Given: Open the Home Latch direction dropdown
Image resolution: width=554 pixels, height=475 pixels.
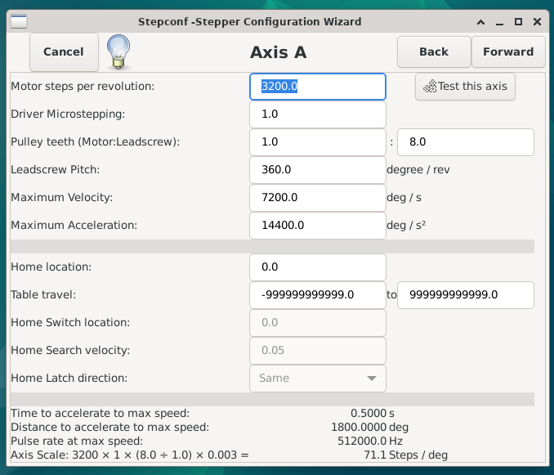Looking at the screenshot, I should tap(318, 379).
